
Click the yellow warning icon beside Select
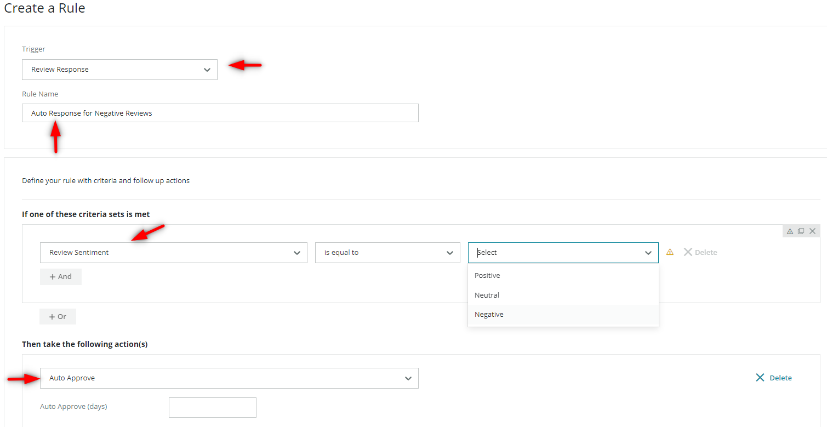670,252
